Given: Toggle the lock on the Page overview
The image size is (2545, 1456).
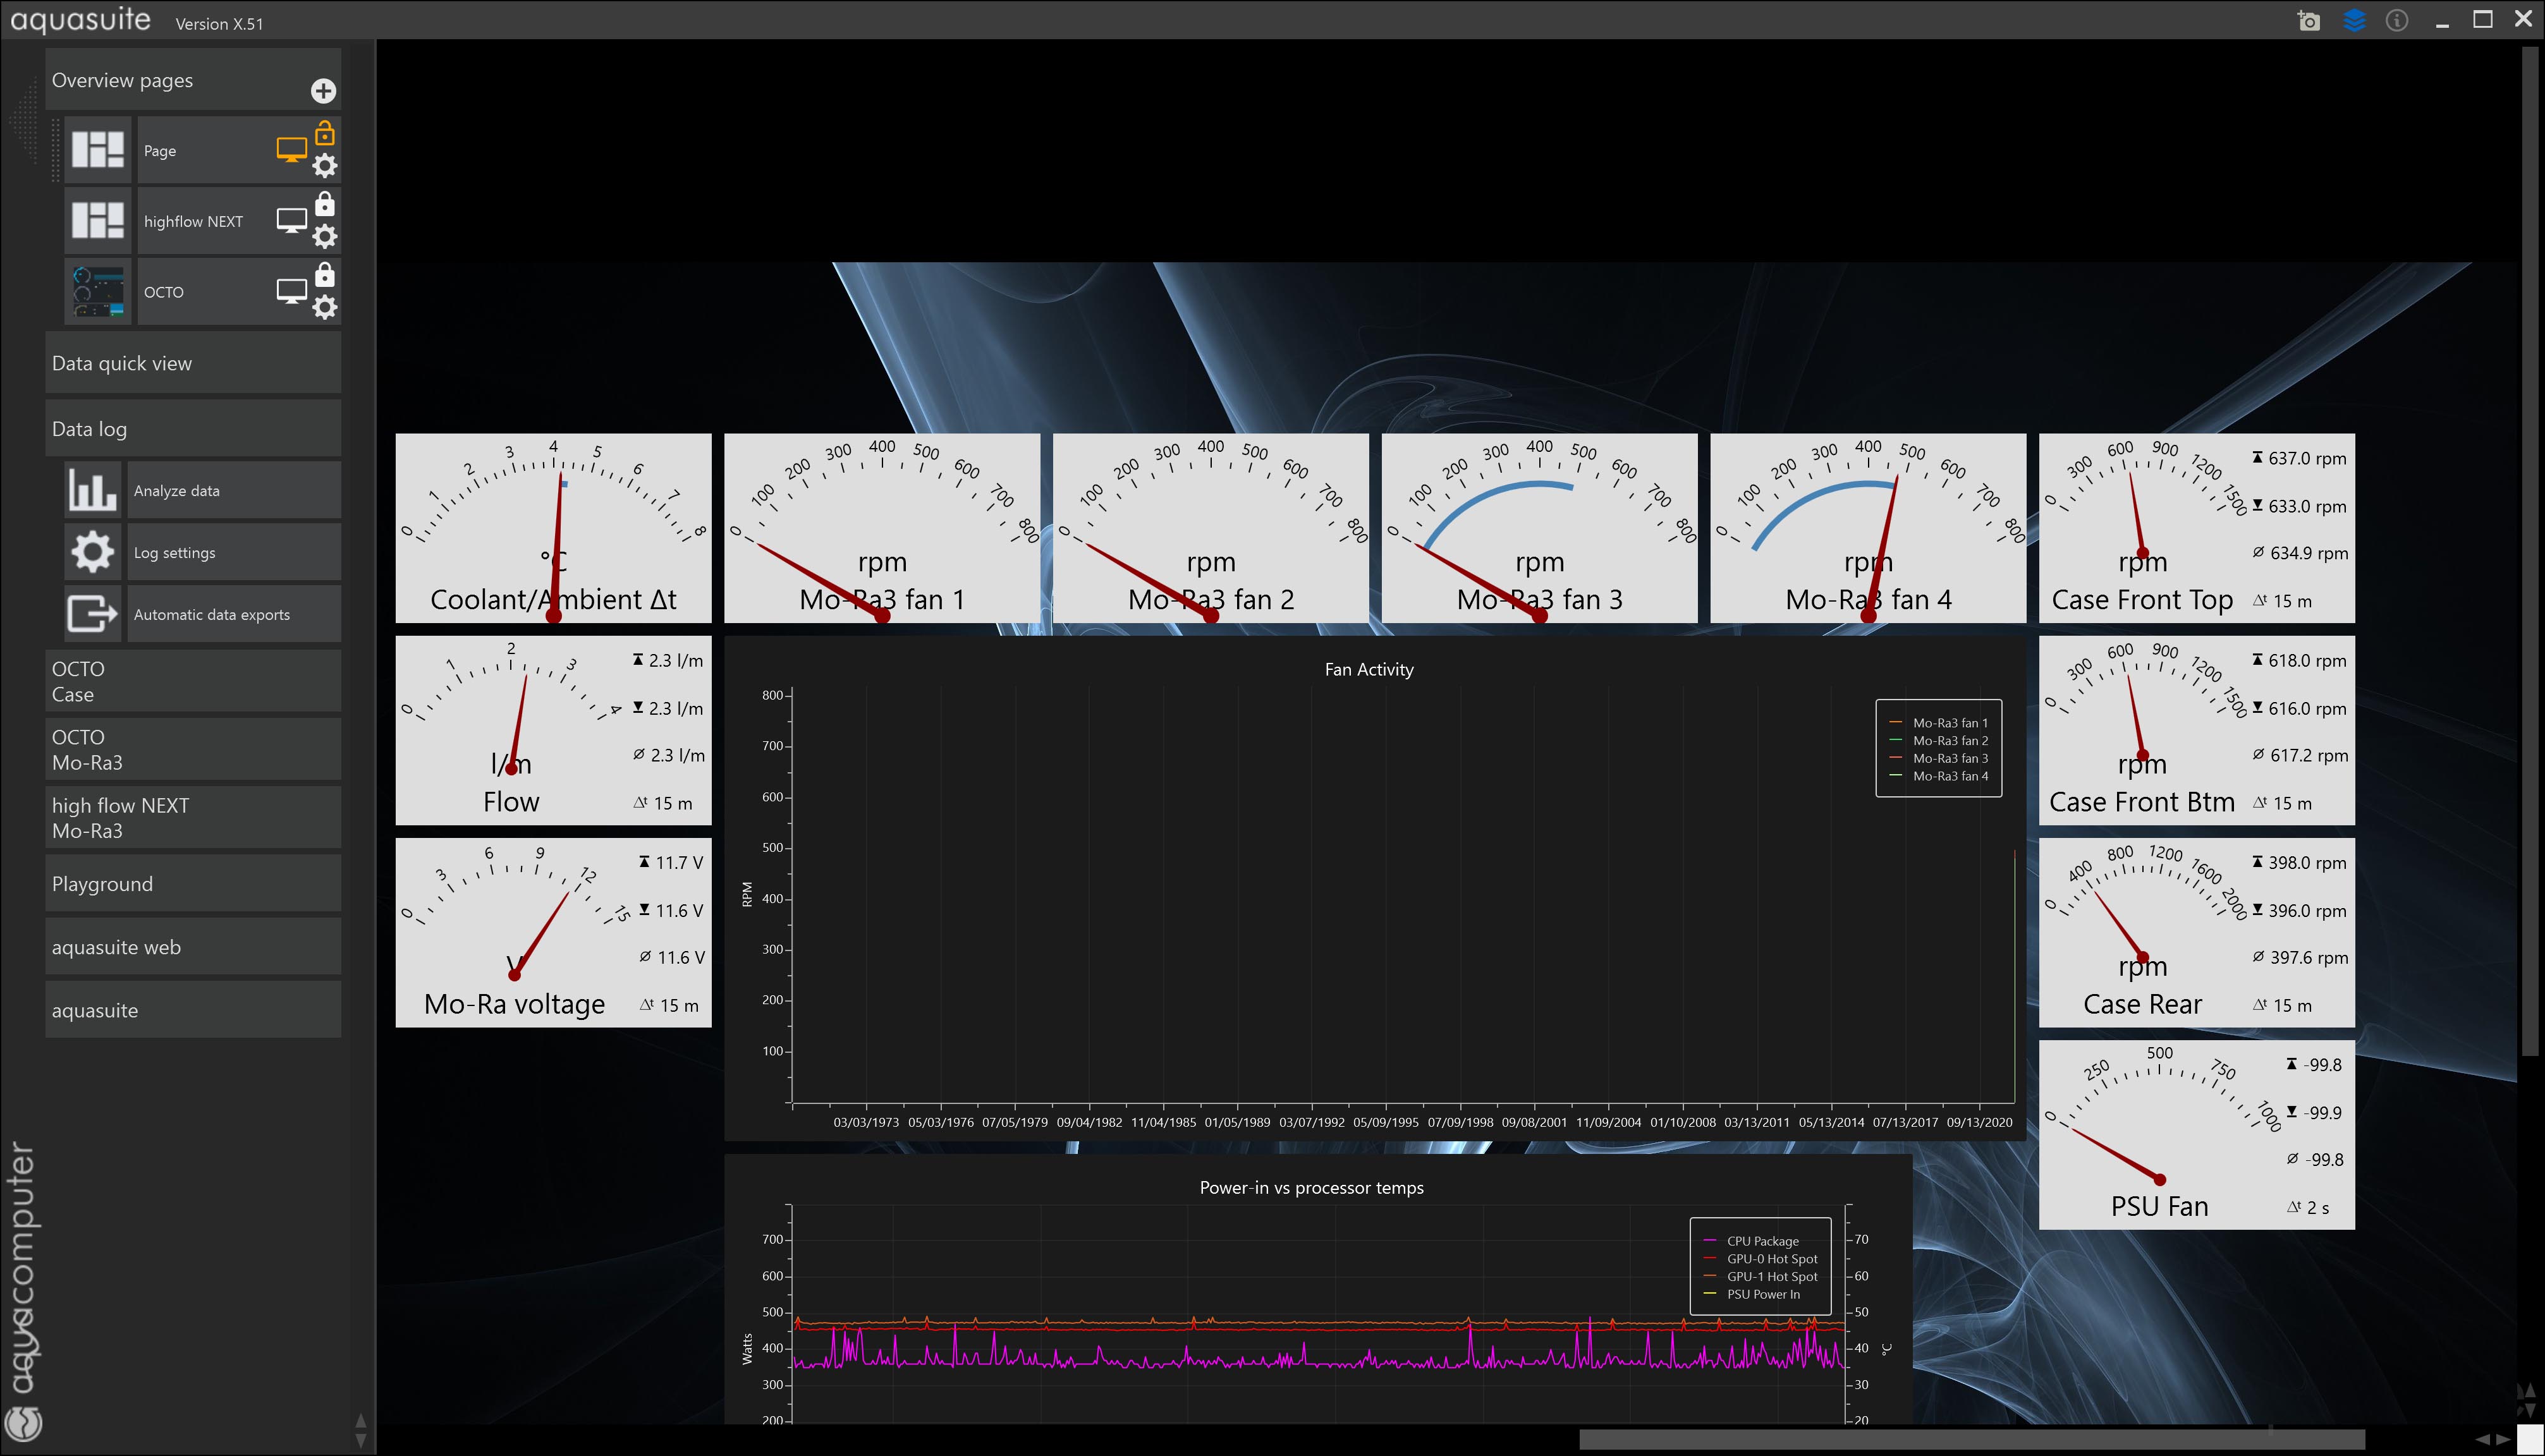Looking at the screenshot, I should coord(325,134).
